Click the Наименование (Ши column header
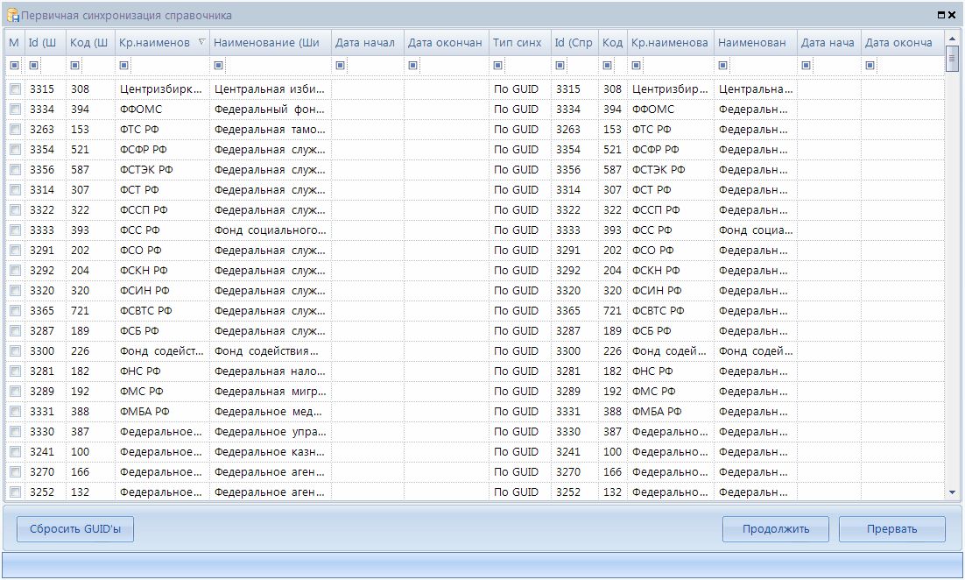965x580 pixels. [270, 43]
